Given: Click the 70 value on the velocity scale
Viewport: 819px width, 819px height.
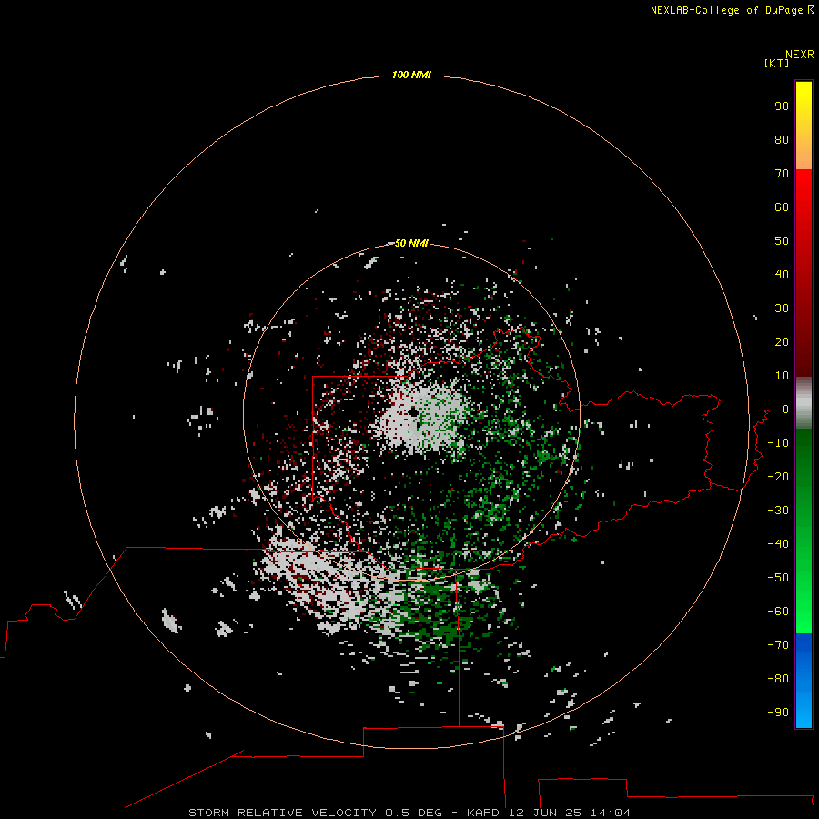Looking at the screenshot, I should pyautogui.click(x=782, y=174).
